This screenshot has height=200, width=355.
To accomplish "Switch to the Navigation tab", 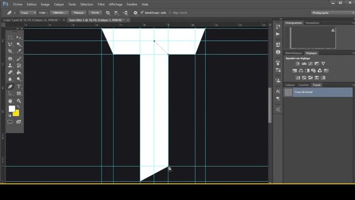I will (312, 23).
